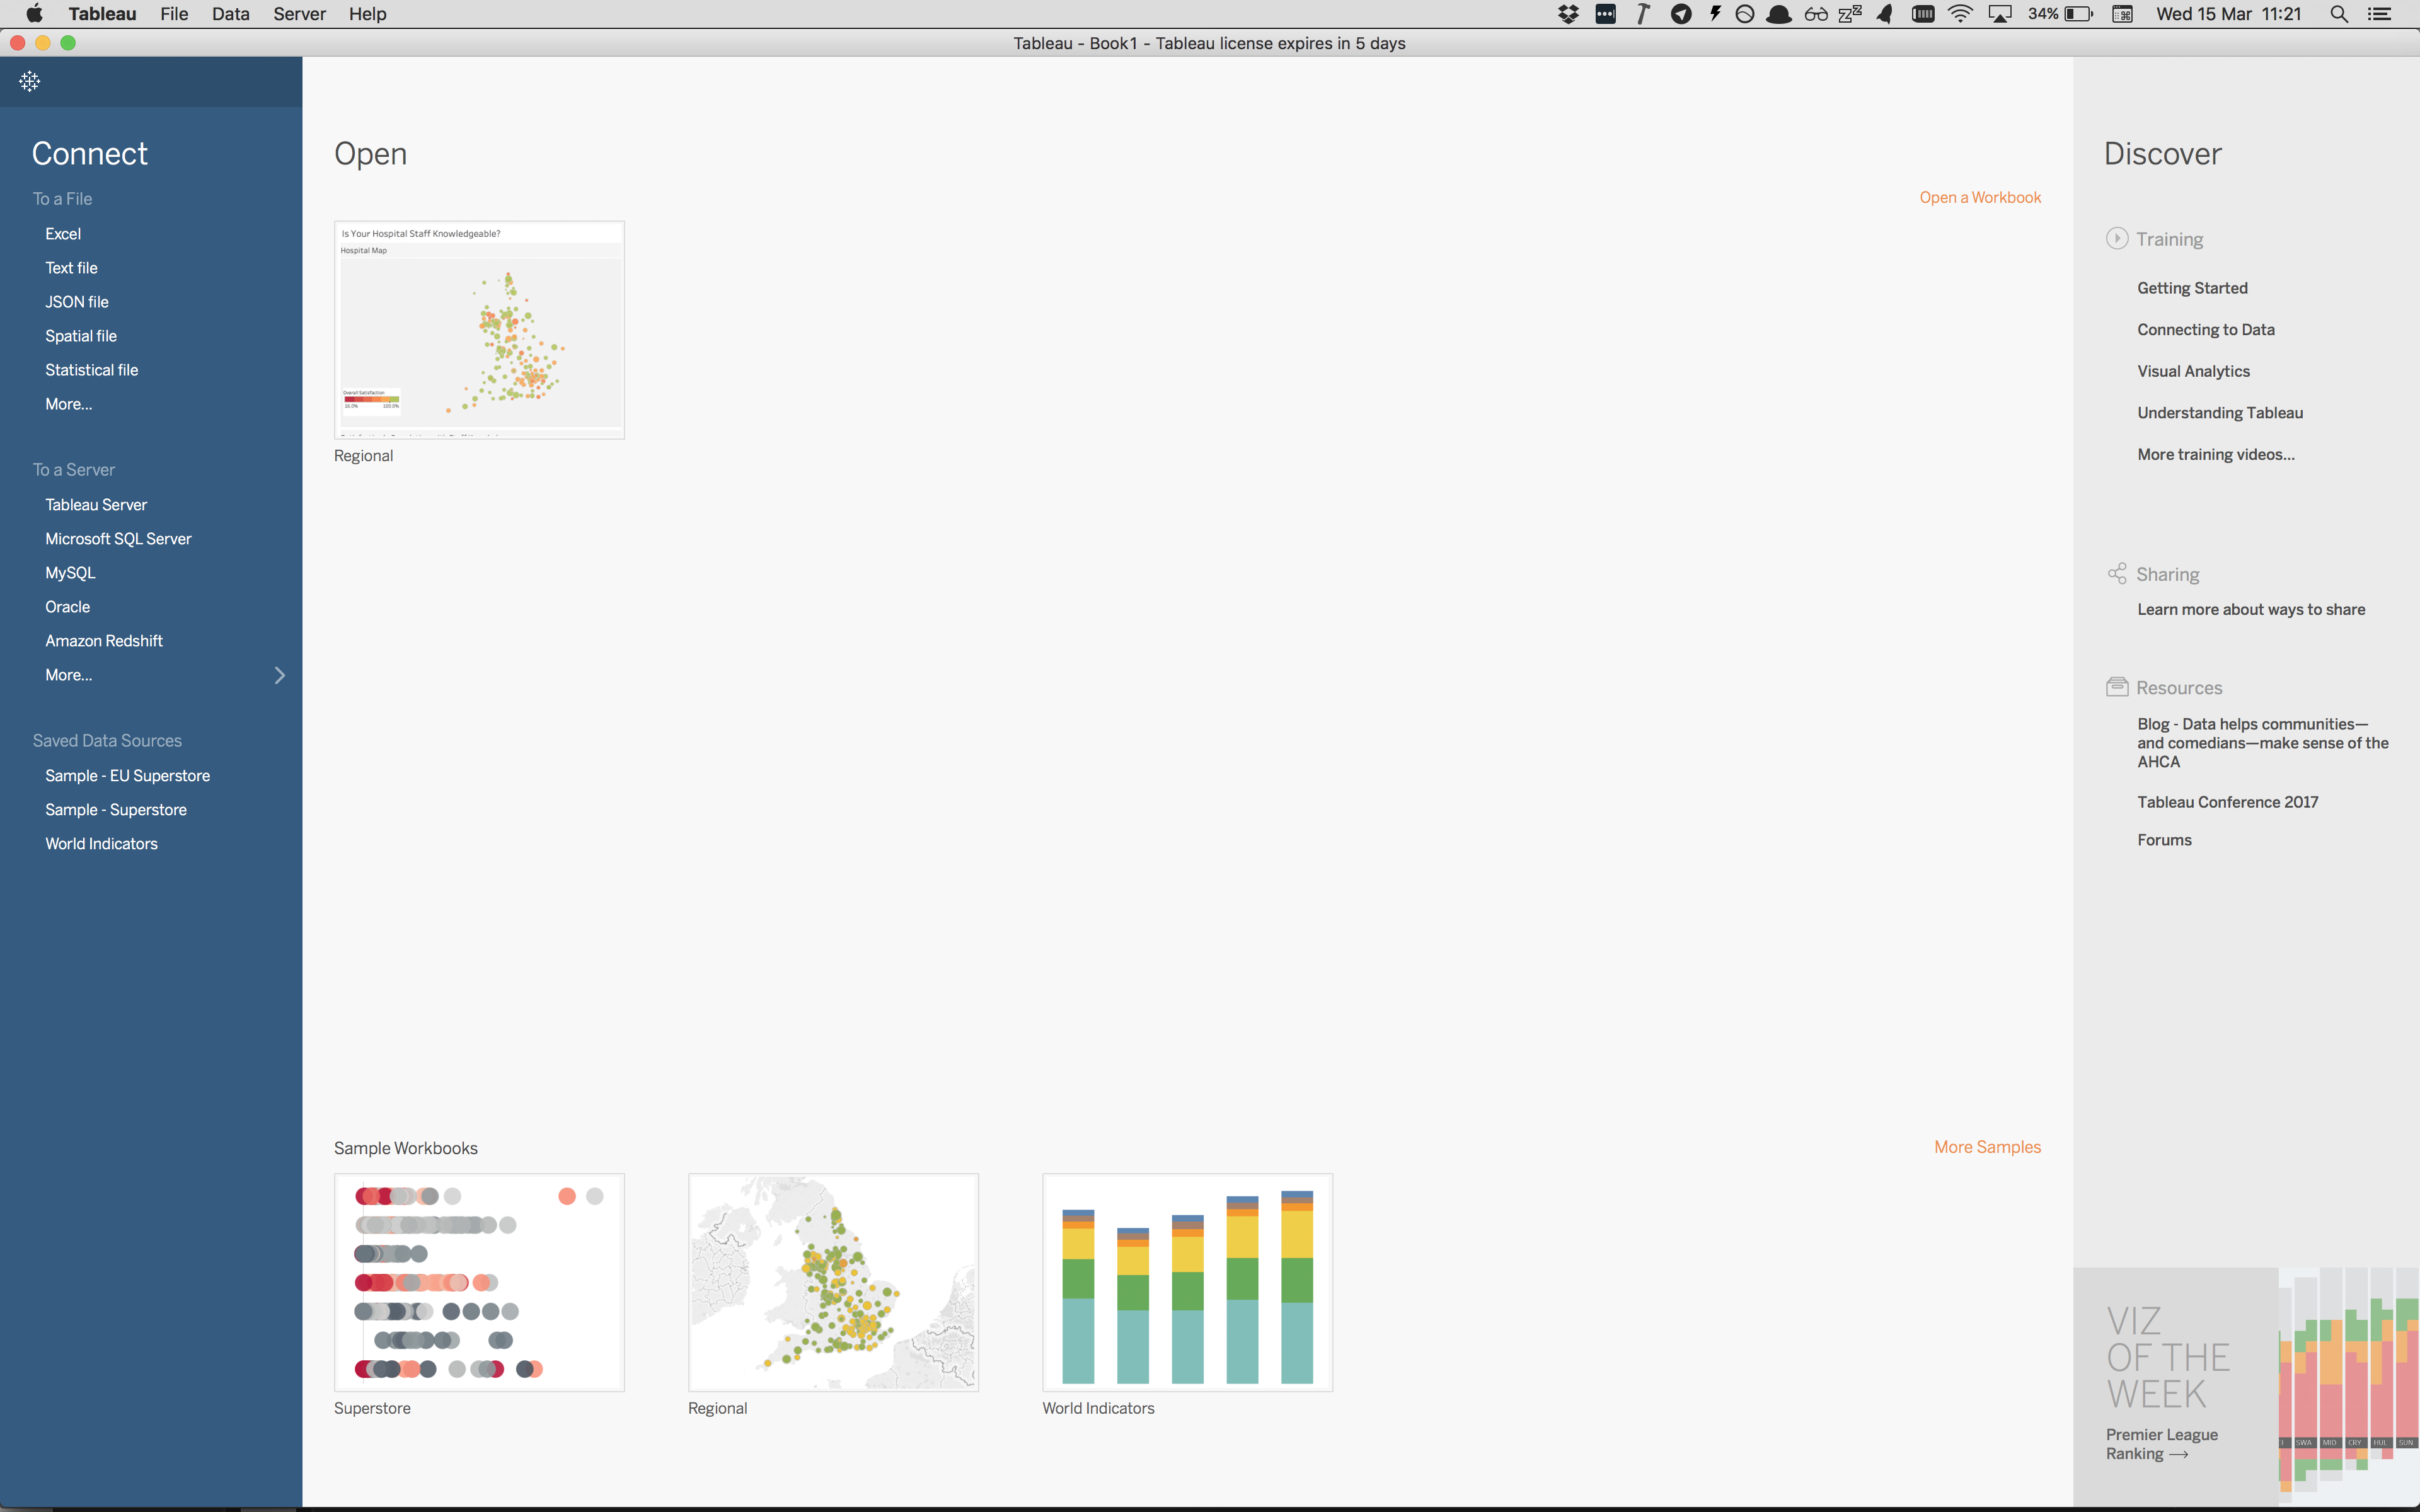The image size is (2420, 1512).
Task: Open the Notification Center list icon
Action: click(x=2380, y=14)
